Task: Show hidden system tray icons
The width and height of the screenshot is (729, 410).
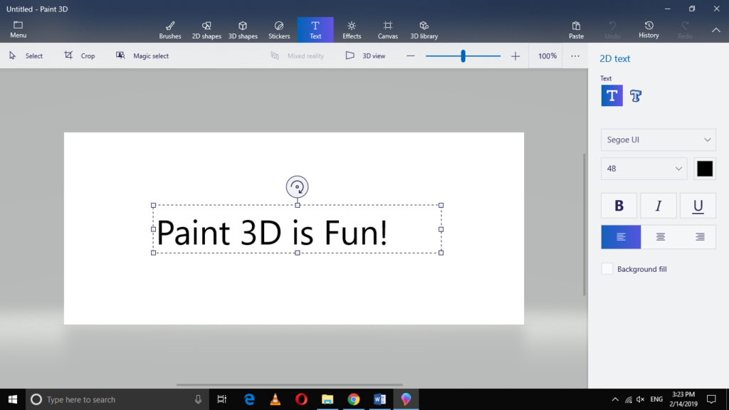Action: [615, 399]
